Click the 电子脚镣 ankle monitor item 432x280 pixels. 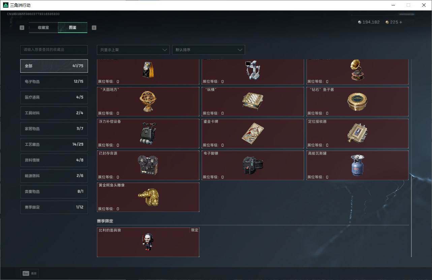coord(253,165)
